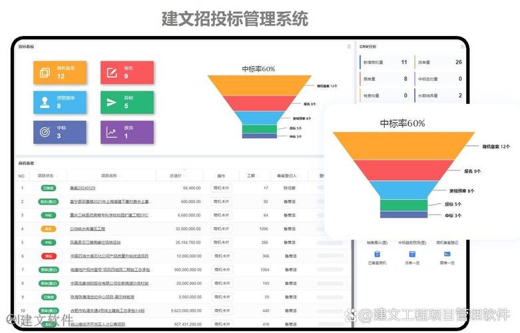The image size is (520, 333).
Task: Click the paper-plane icon in the green 5 card
Action: pyautogui.click(x=112, y=102)
